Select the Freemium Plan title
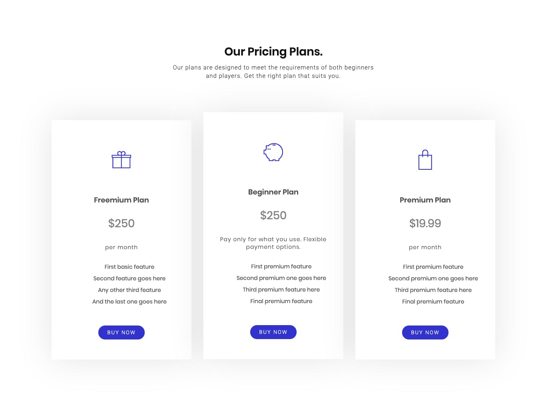The height and width of the screenshot is (397, 546). pos(122,200)
